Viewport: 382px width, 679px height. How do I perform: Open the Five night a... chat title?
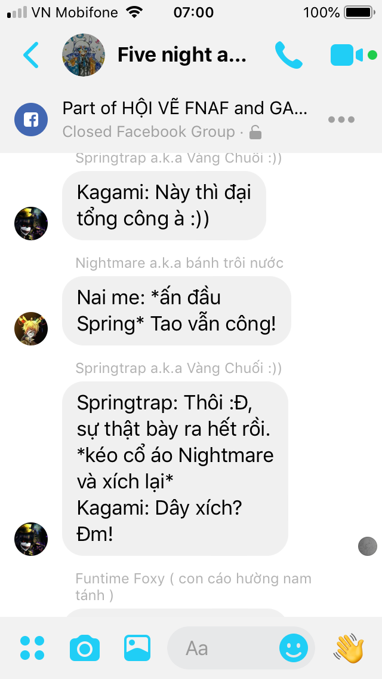[x=181, y=55]
